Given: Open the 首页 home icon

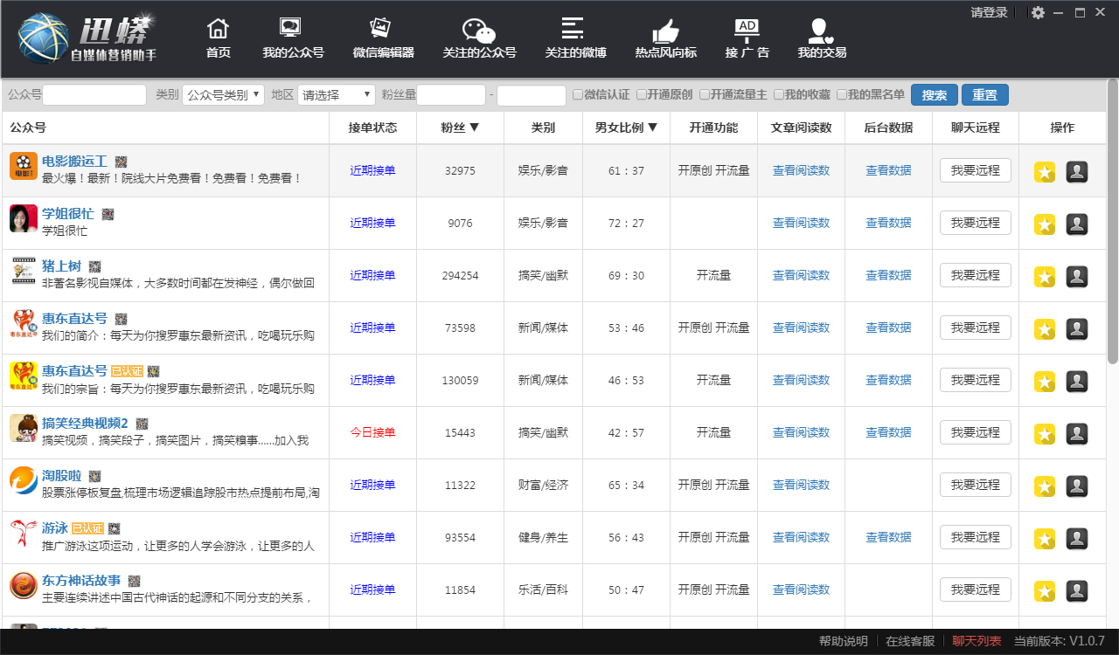Looking at the screenshot, I should (218, 39).
